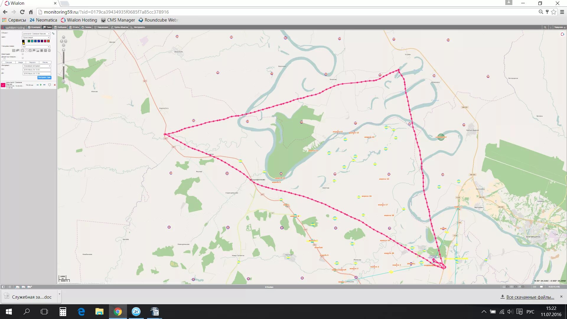Viewport: 567px width, 319px height.
Task: Click map zoom-in plus button
Action: (63, 50)
